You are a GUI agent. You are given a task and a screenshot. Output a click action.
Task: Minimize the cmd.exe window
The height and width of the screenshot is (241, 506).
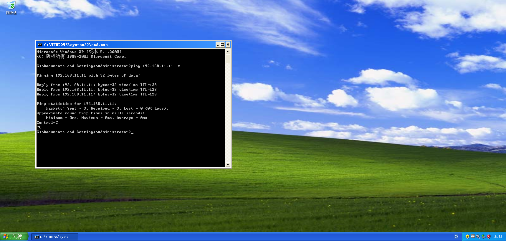click(x=217, y=45)
